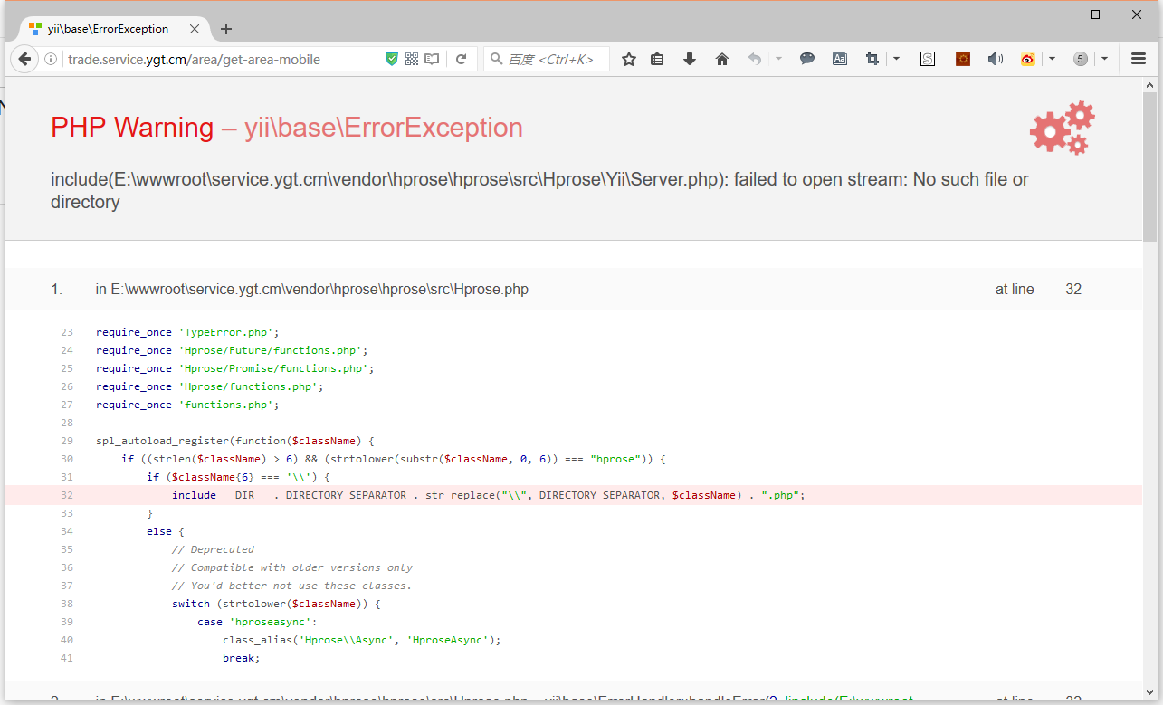Reload the page with the refresh icon
The height and width of the screenshot is (705, 1163).
(x=461, y=59)
